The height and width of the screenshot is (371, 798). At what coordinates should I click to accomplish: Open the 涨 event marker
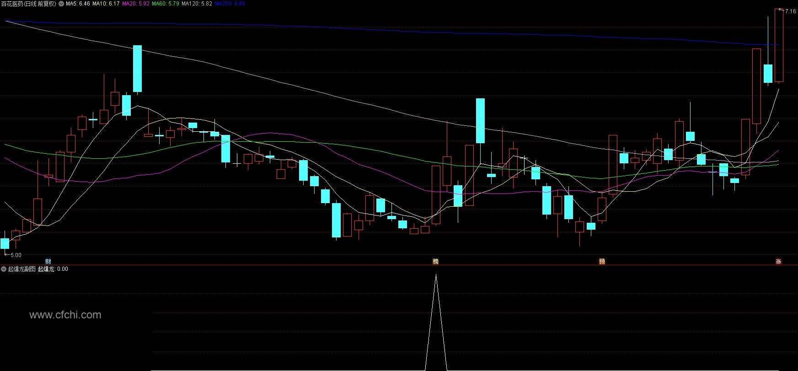[778, 262]
